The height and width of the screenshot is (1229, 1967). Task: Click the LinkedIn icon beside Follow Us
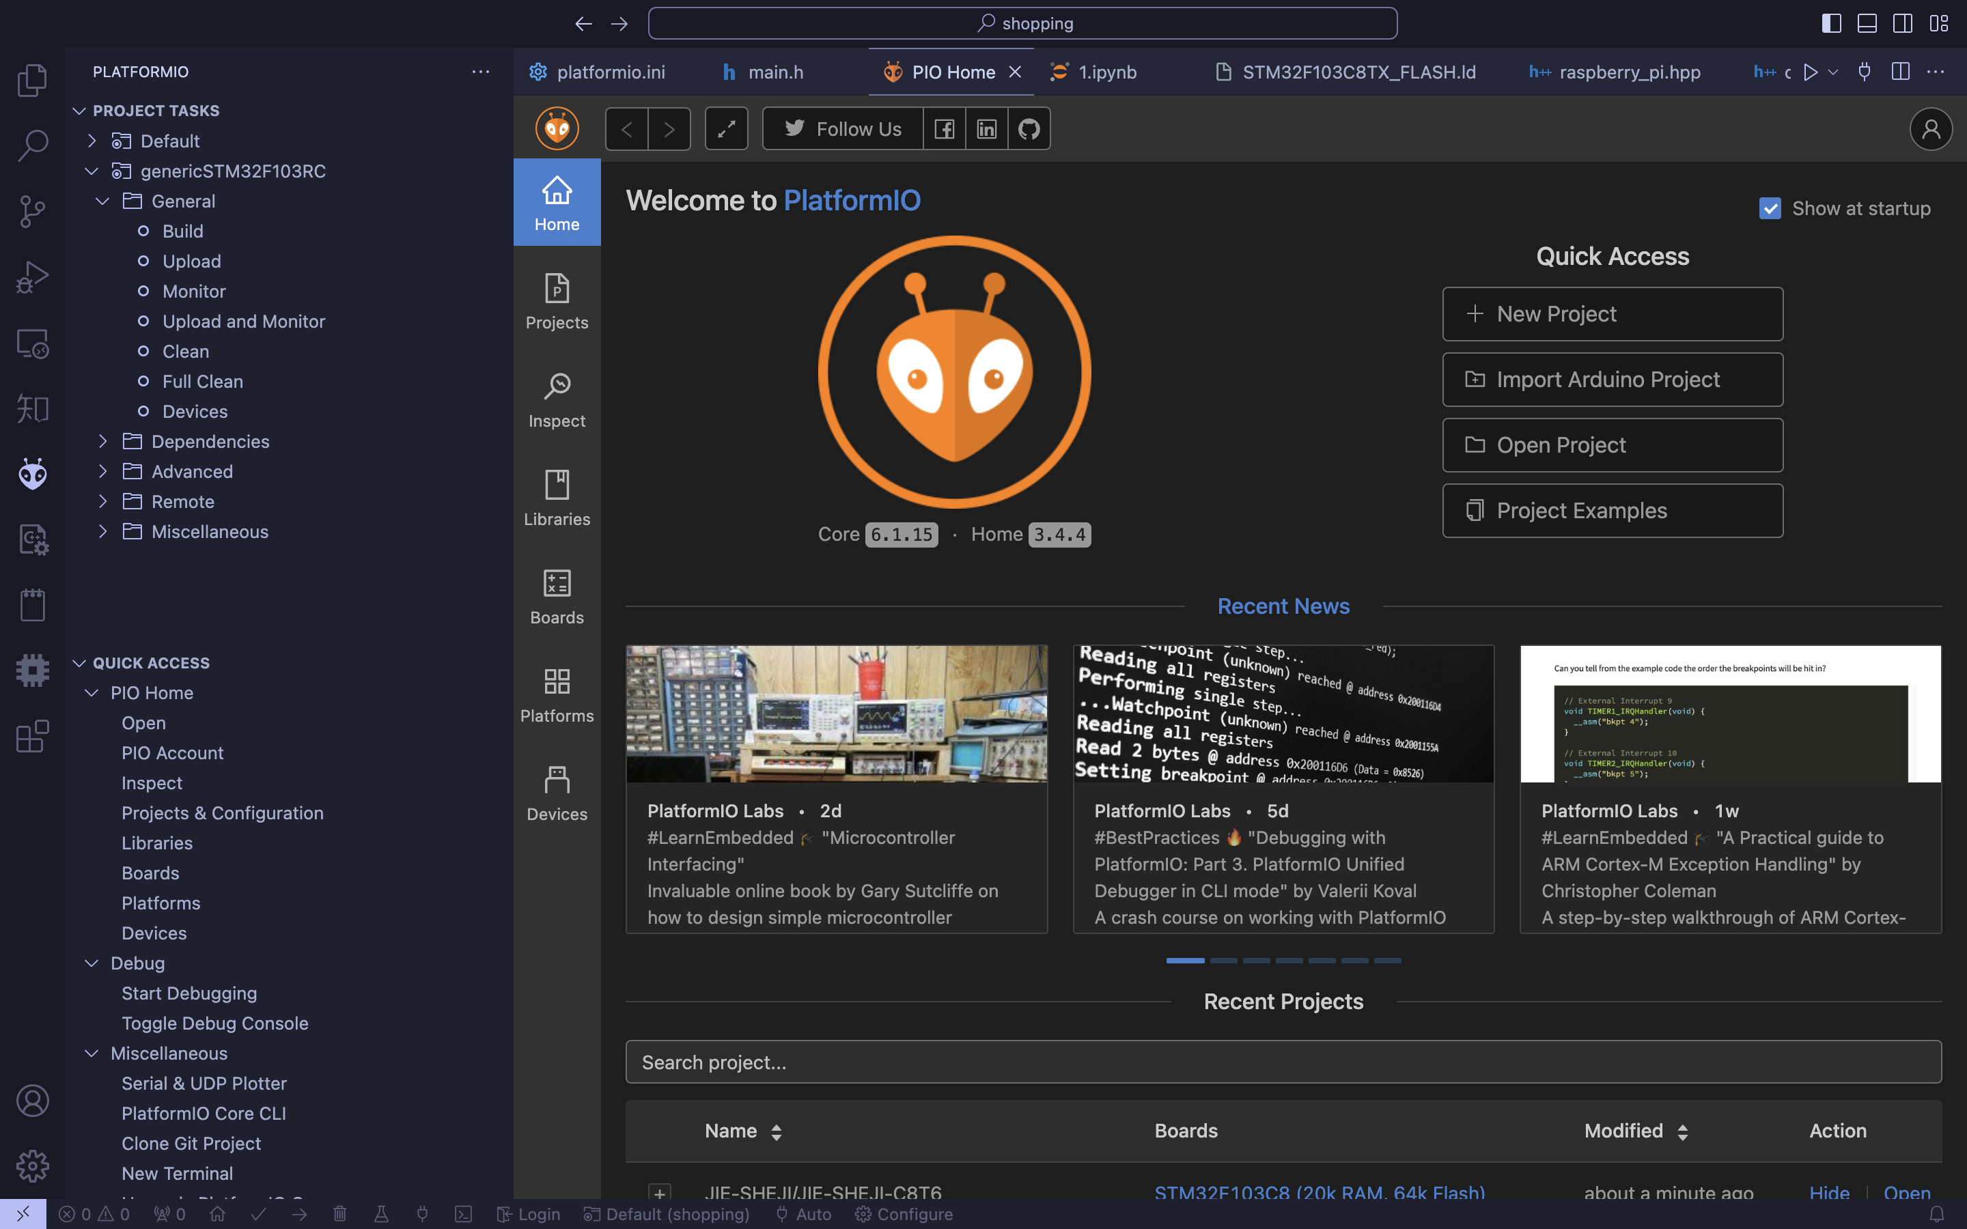coord(987,128)
